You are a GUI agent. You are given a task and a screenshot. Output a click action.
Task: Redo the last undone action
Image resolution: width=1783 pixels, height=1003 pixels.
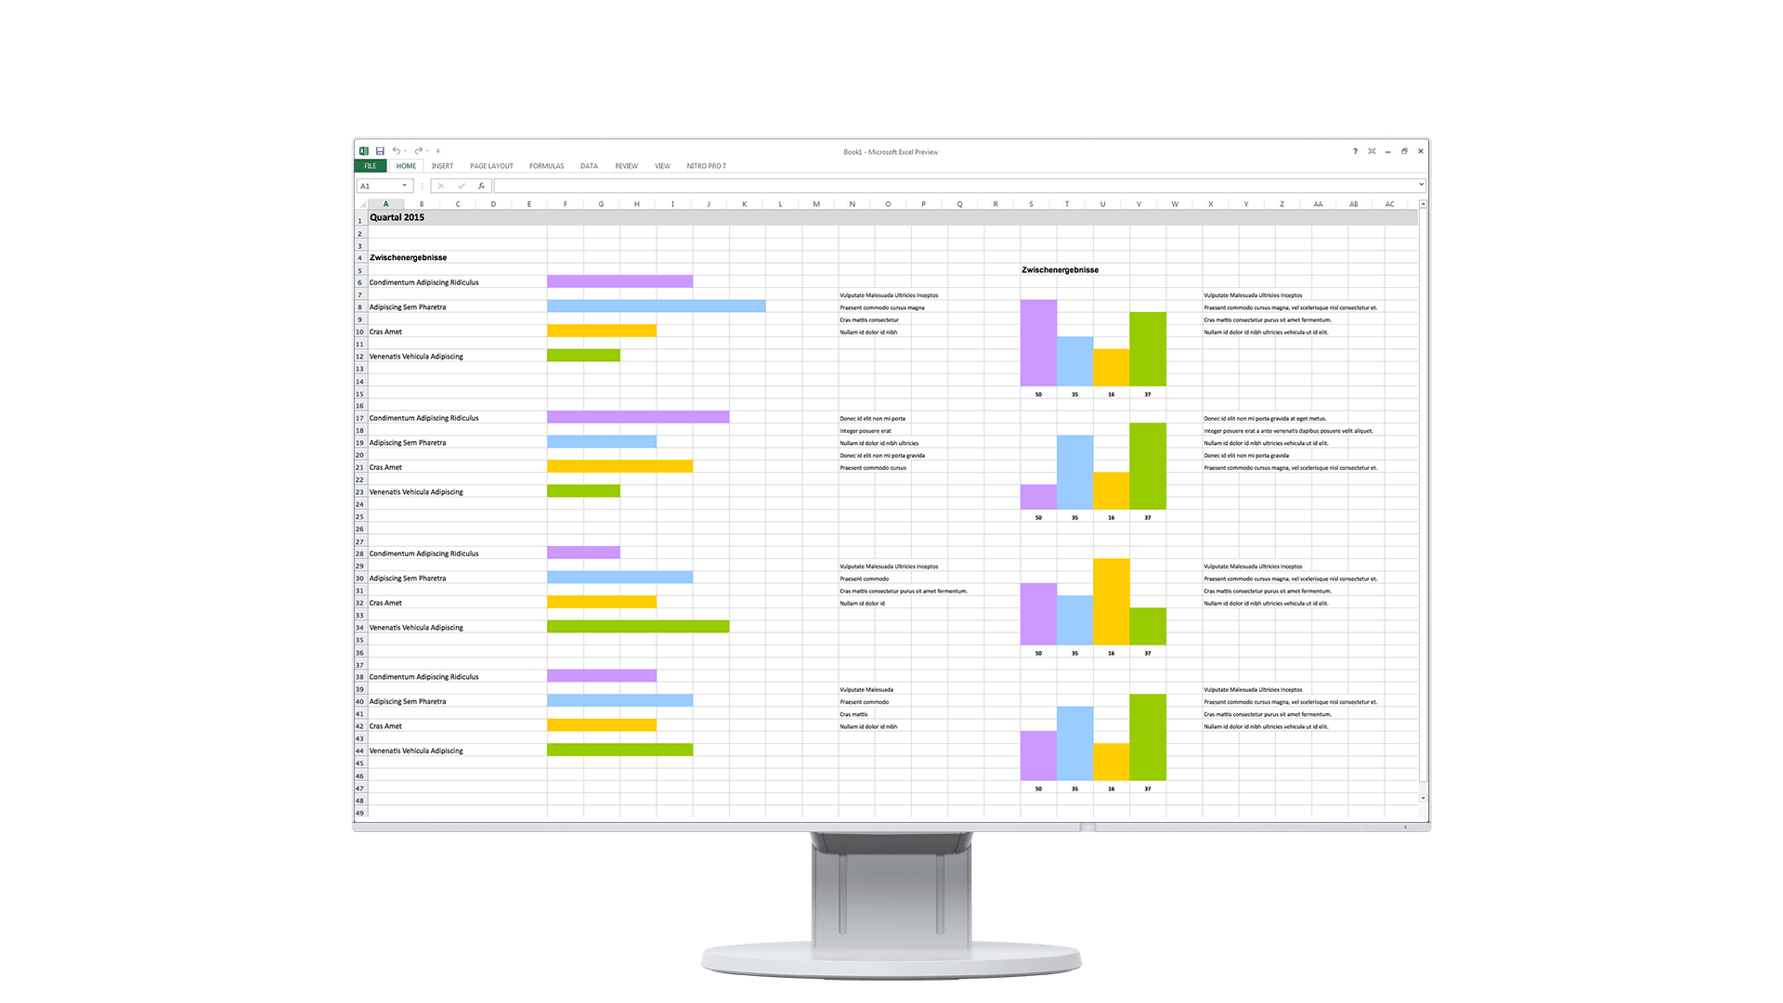(418, 150)
